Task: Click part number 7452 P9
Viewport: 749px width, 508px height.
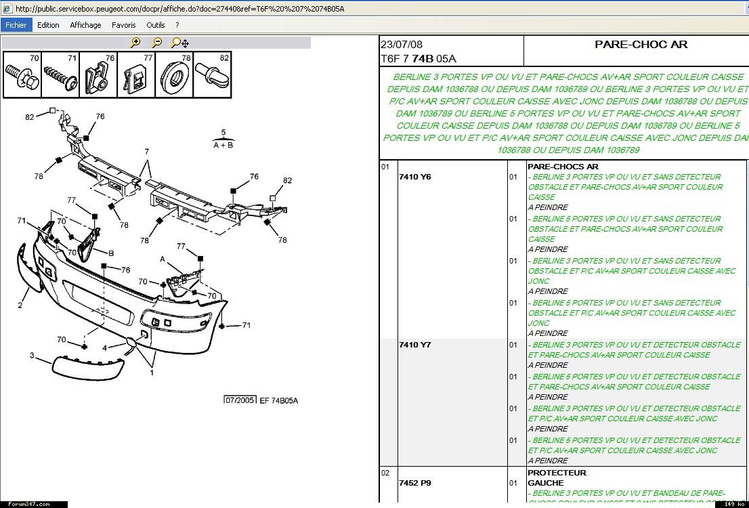Action: point(414,483)
